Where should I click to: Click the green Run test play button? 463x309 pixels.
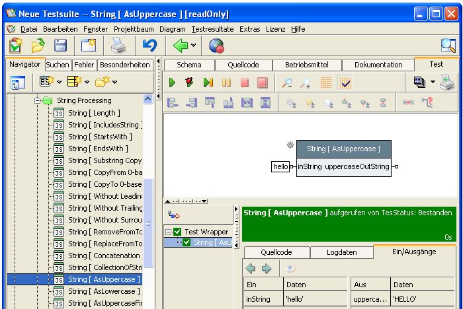(x=172, y=83)
